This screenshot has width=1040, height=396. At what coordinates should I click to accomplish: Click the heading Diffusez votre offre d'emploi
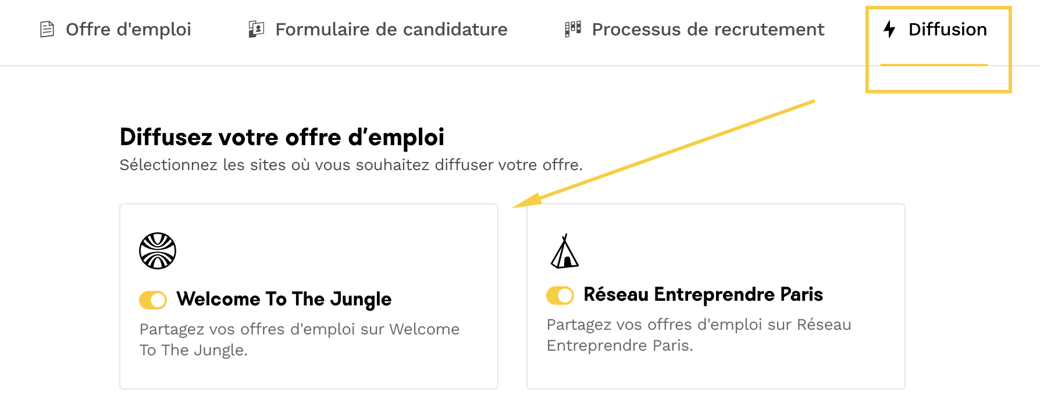pos(282,138)
